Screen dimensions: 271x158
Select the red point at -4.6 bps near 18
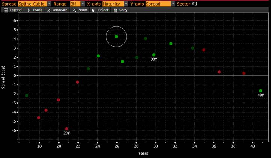39,118
